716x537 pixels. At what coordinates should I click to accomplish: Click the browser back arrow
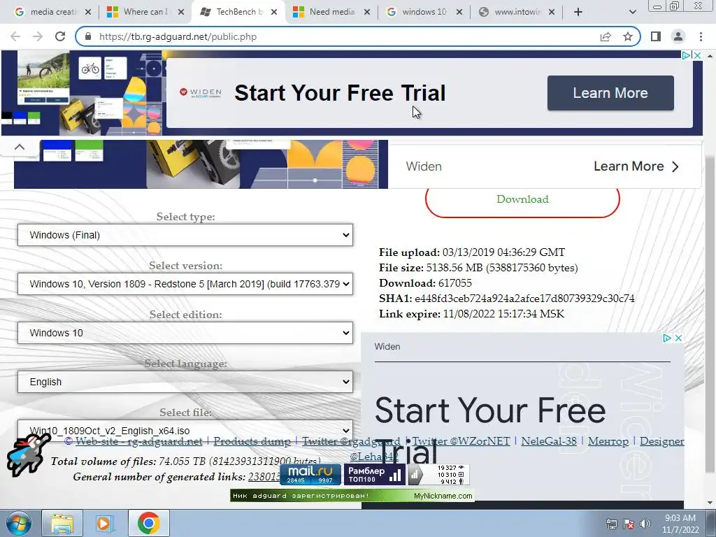(x=15, y=36)
